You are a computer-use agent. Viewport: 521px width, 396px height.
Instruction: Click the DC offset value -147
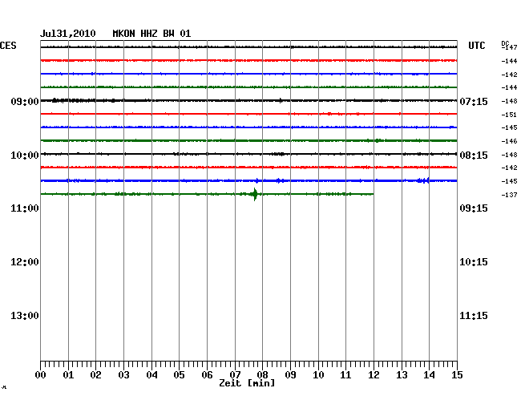click(510, 47)
